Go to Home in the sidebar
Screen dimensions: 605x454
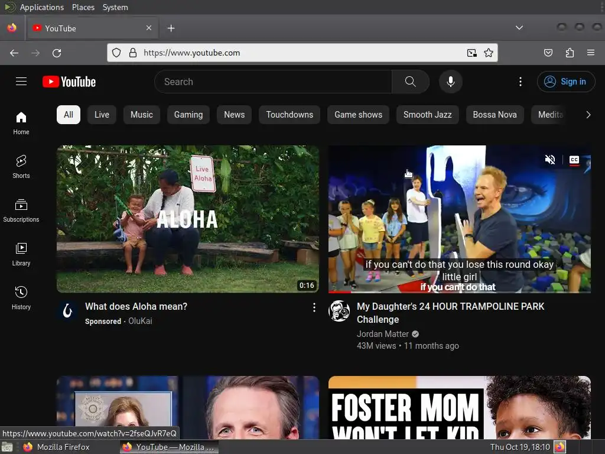pyautogui.click(x=21, y=123)
